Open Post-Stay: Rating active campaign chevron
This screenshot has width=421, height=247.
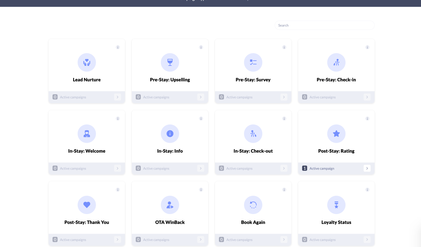(367, 168)
